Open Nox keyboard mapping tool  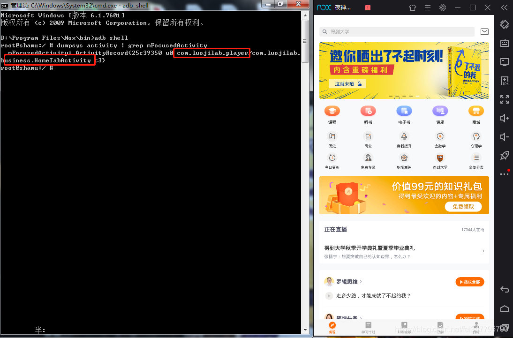[504, 43]
